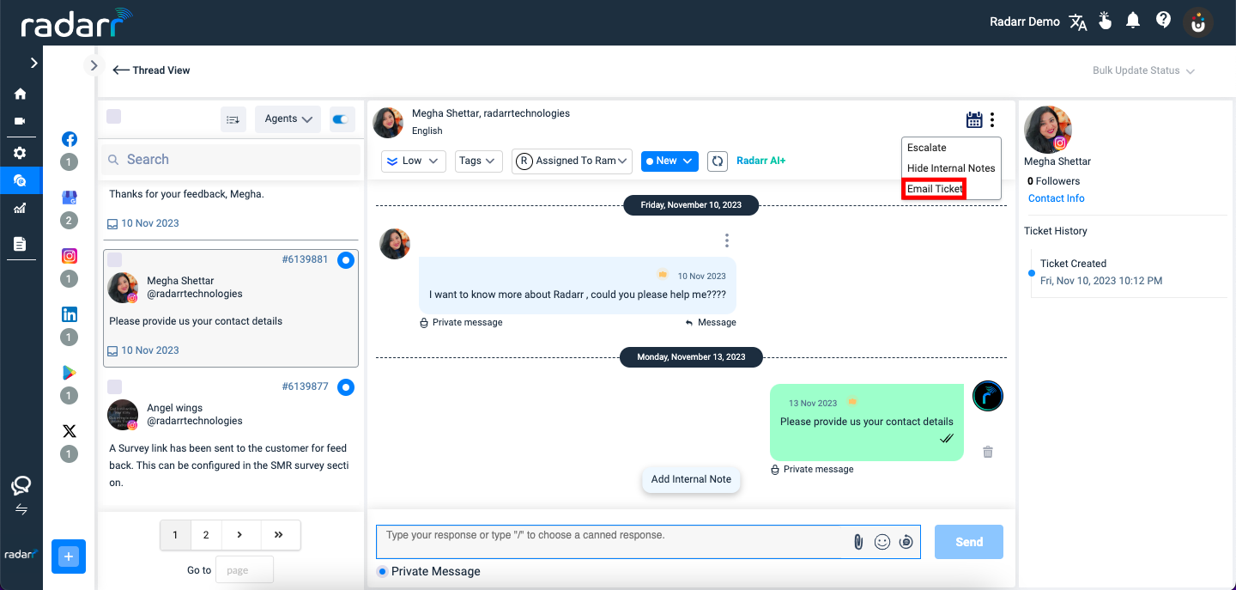Open canned response circular icon

pos(906,542)
